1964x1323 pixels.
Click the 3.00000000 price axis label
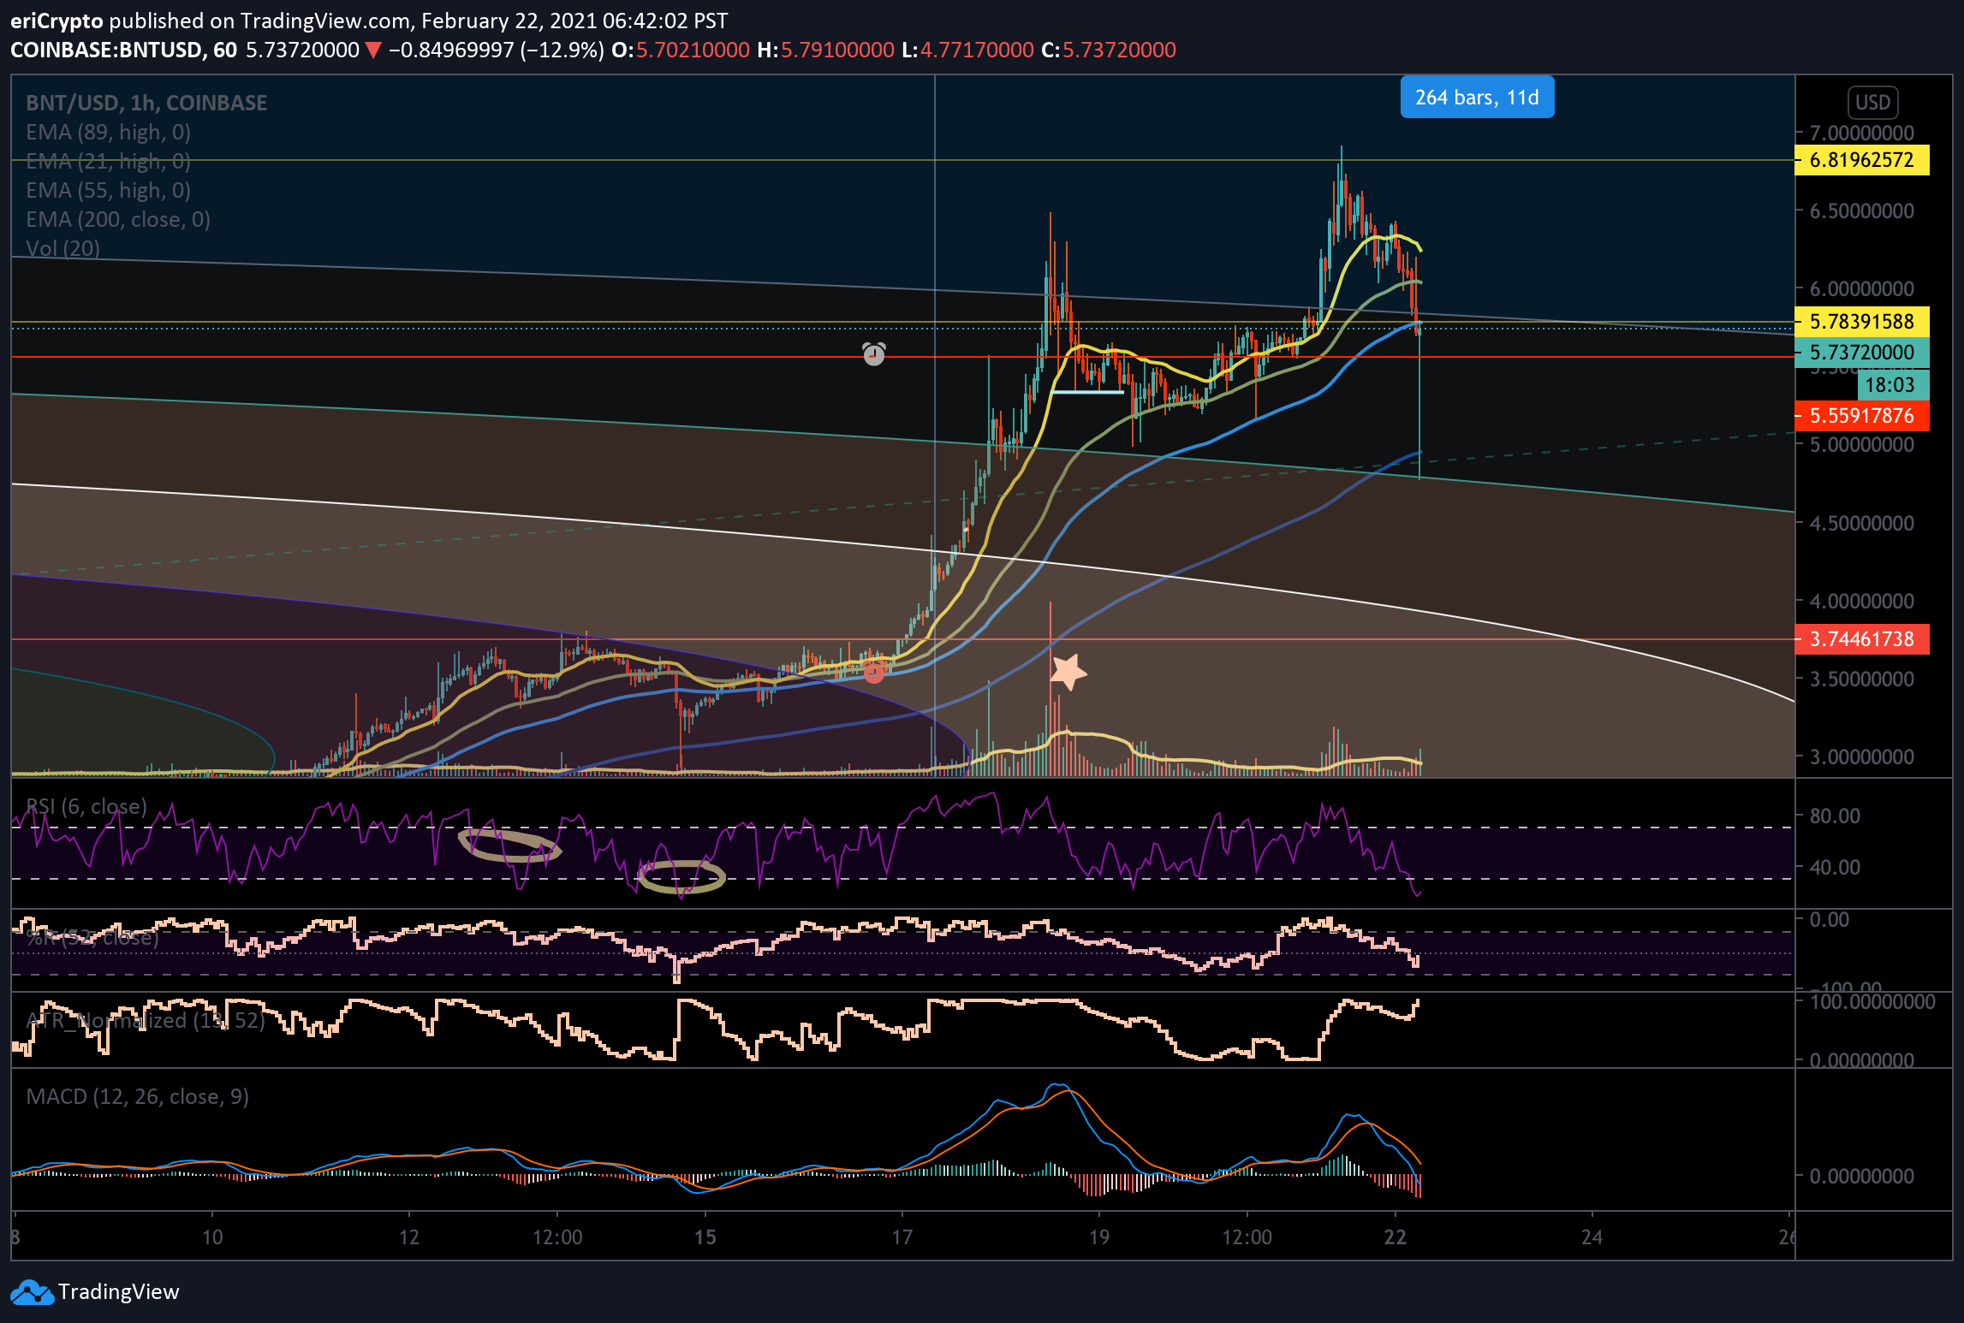point(1861,757)
